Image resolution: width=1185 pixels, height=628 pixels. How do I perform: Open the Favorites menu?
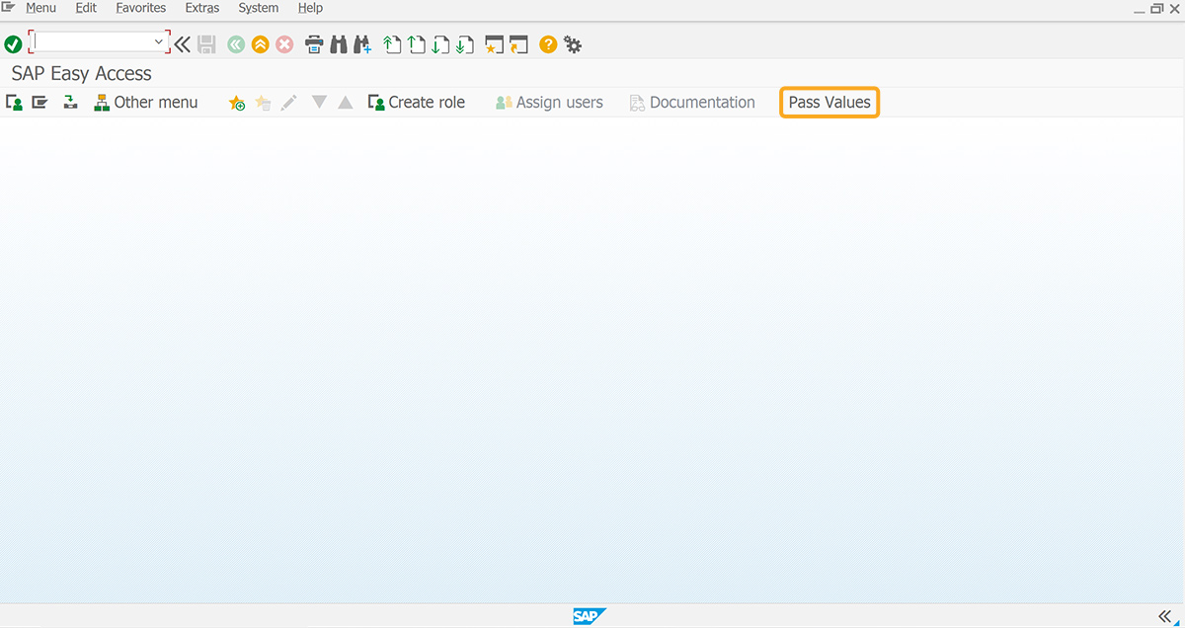[x=141, y=8]
